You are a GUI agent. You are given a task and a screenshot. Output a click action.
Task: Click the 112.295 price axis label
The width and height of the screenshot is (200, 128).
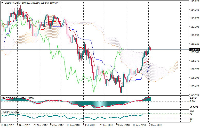194,27
